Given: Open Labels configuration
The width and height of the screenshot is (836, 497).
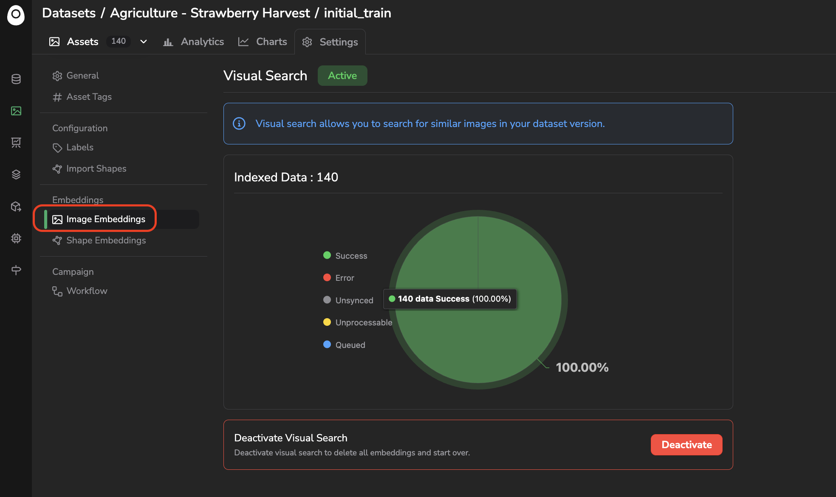Looking at the screenshot, I should [73, 147].
